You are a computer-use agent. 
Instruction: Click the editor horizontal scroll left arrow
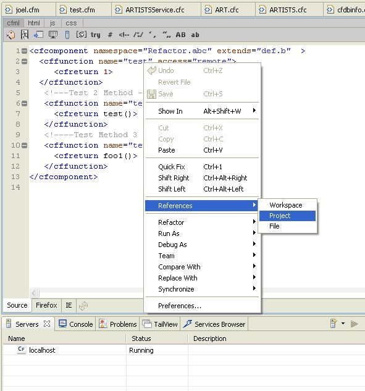pyautogui.click(x=34, y=293)
